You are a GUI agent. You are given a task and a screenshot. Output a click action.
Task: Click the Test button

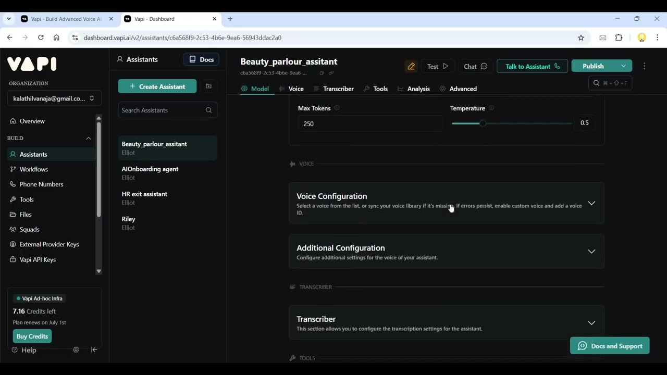point(438,66)
